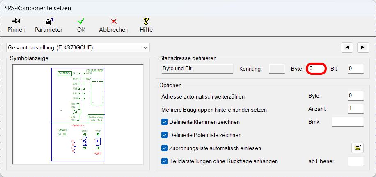The width and height of the screenshot is (376, 177).
Task: Confirm with the green OK checkmark
Action: 81,21
